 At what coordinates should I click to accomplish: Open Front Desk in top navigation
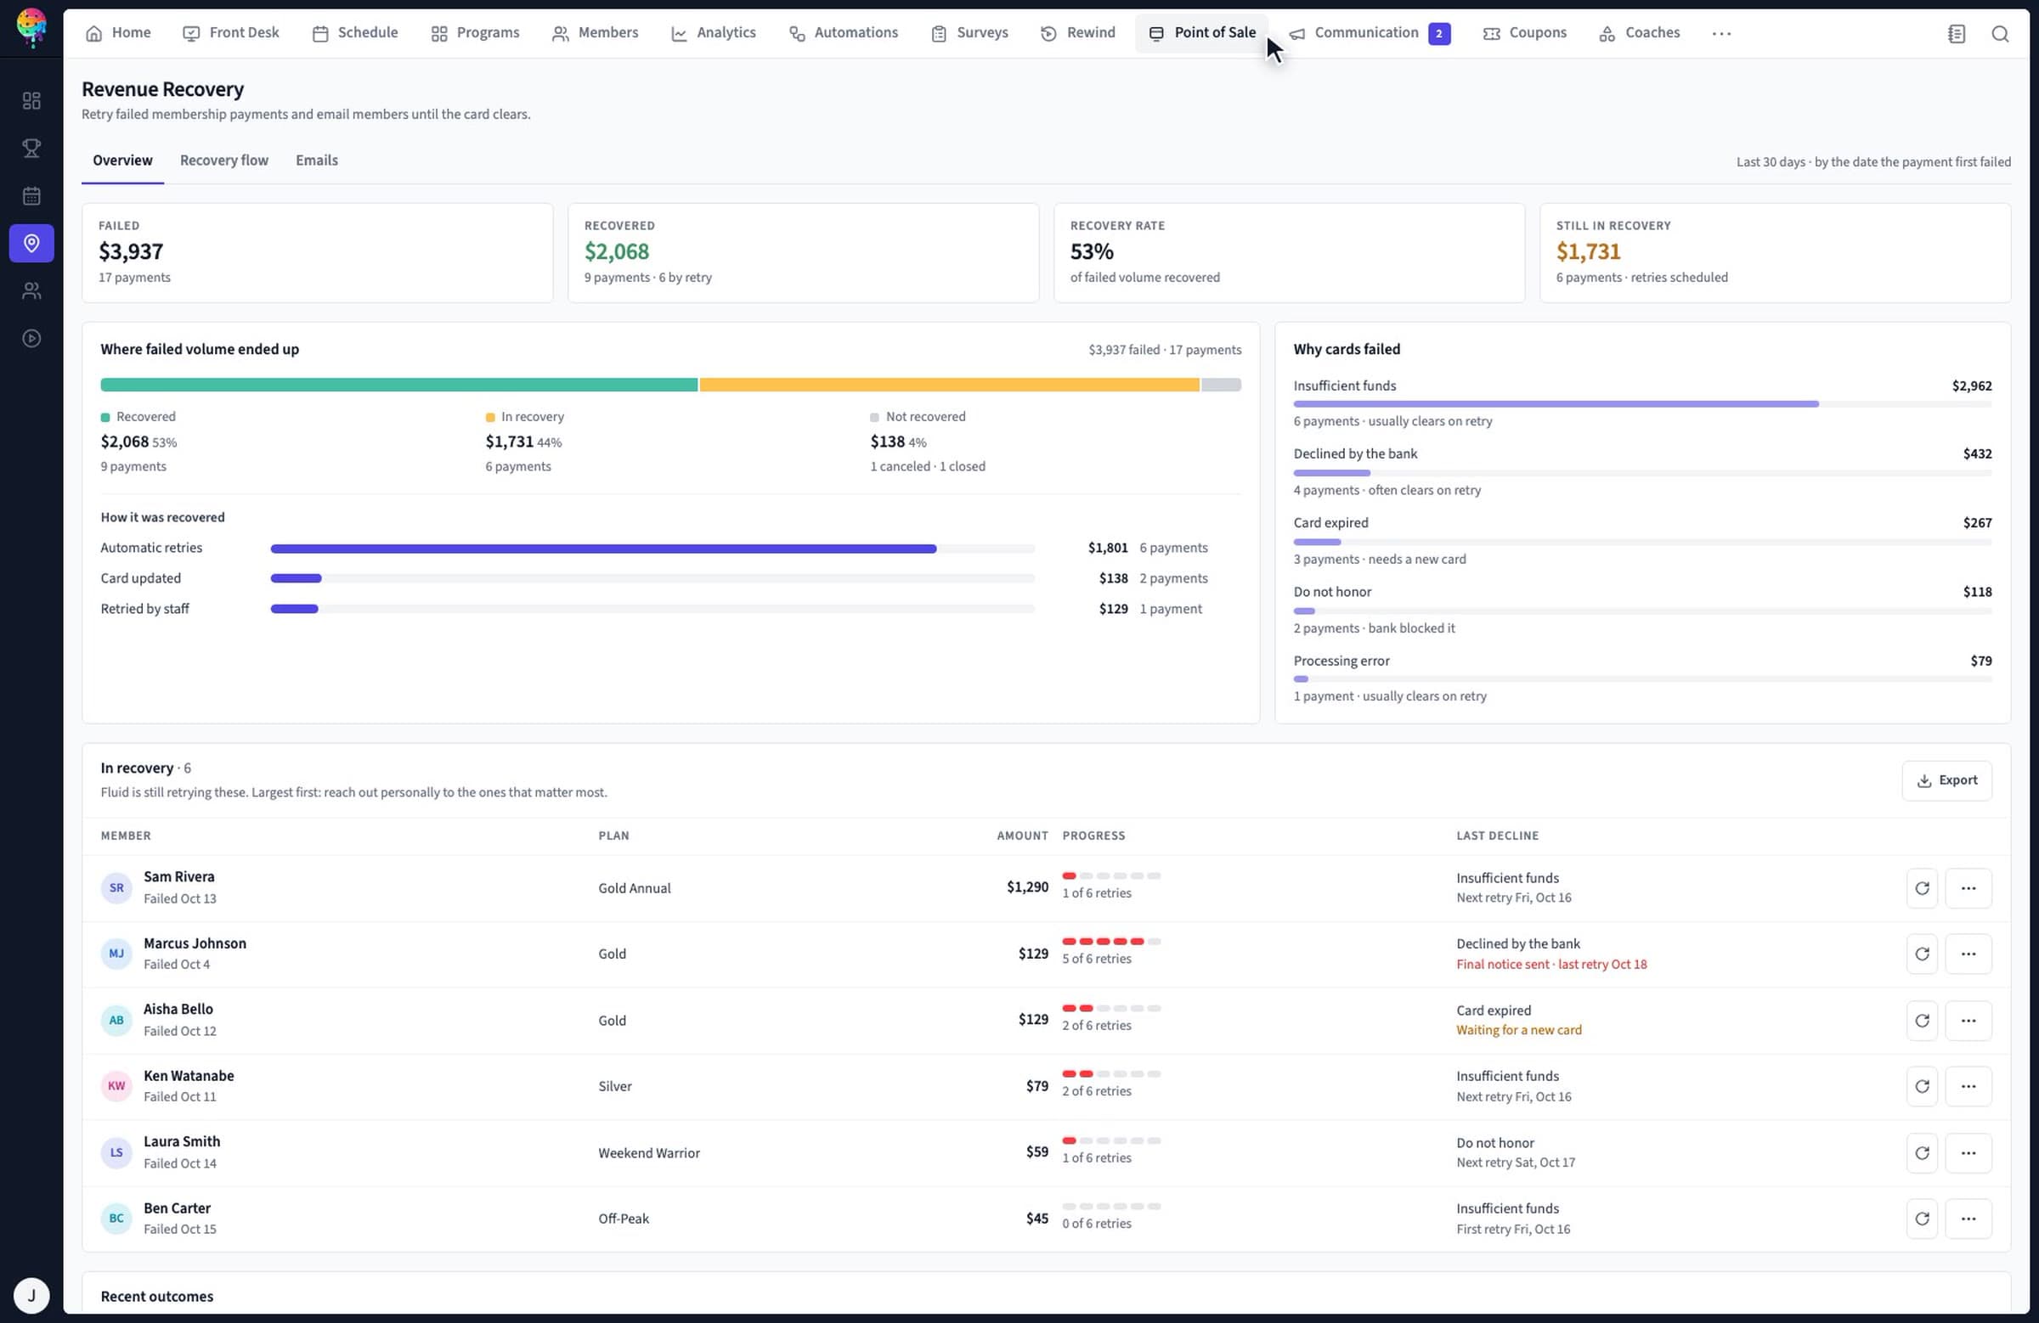point(231,33)
